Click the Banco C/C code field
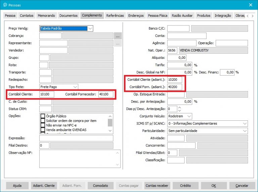Viewport: 258px width, 192px height. tap(178, 29)
